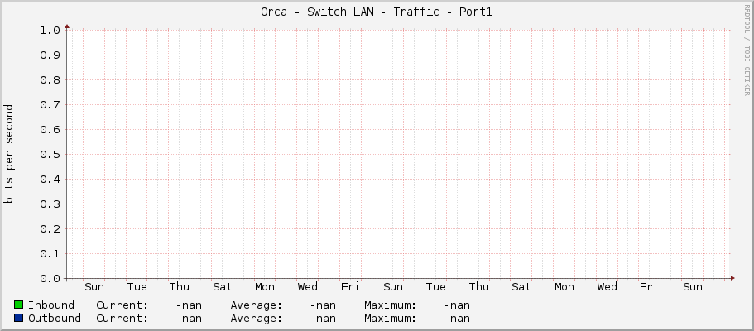Click the y-axis value "0.5"
Viewport: 754px width, 331px height.
[x=50, y=155]
